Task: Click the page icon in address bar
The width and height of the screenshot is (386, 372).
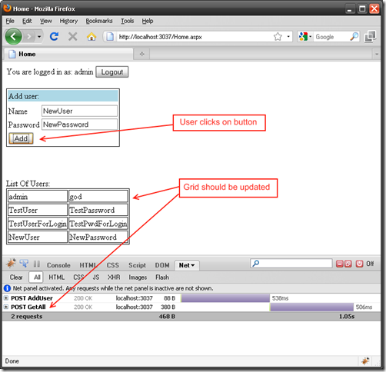Action: (x=110, y=37)
